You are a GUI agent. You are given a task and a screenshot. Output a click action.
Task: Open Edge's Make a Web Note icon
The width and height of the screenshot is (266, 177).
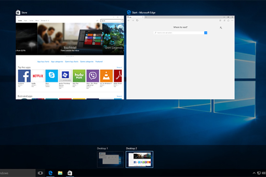coord(224,20)
